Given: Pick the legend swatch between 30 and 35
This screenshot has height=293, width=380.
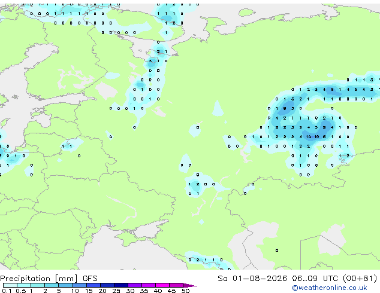Looking at the screenshot, I should (135, 285).
